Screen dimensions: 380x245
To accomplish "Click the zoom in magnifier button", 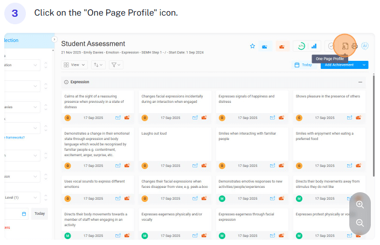I will (x=360, y=205).
